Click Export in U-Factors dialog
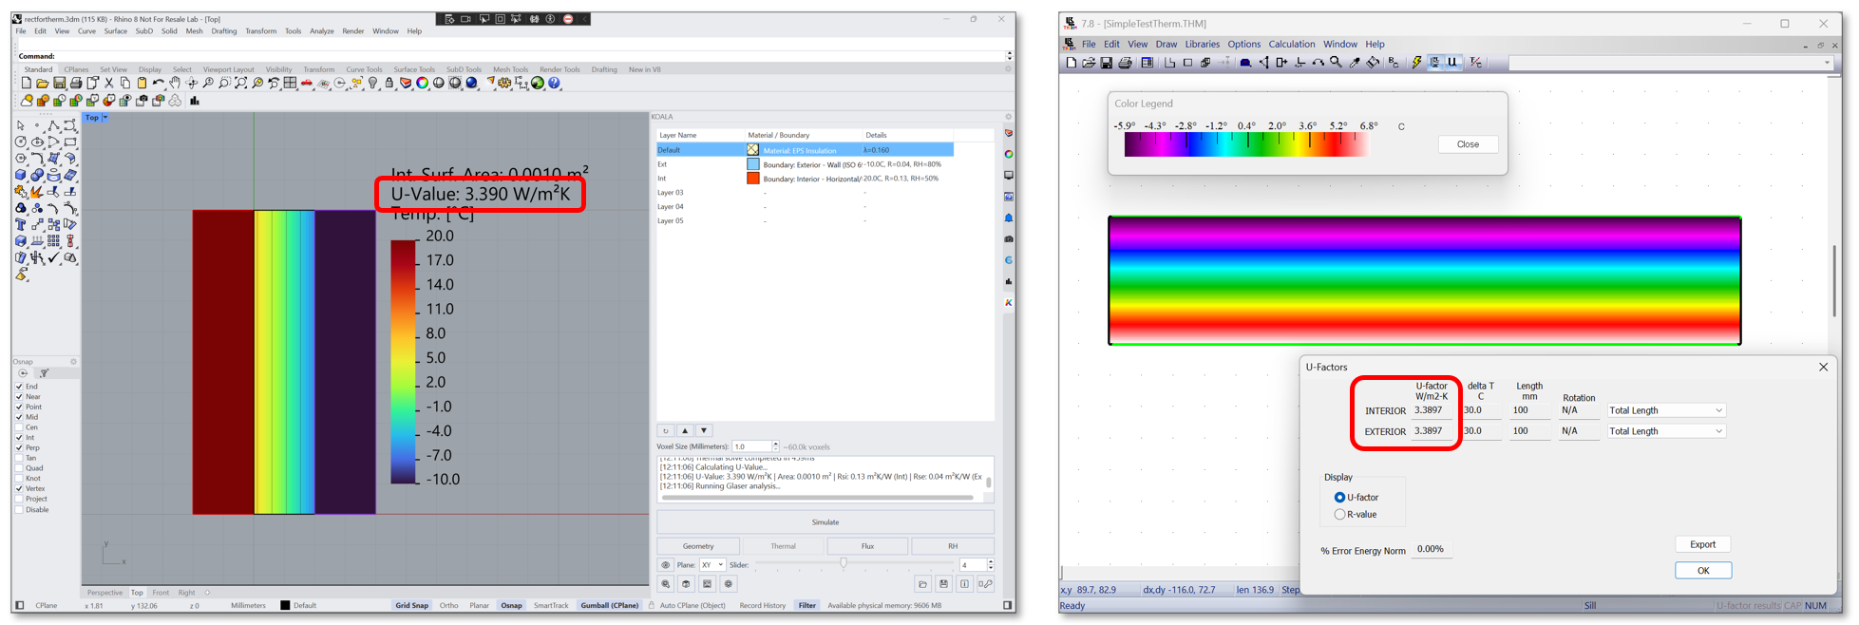Image resolution: width=1859 pixels, height=625 pixels. [x=1702, y=544]
